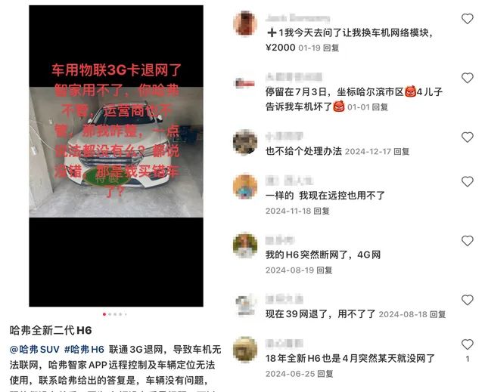Screen dimensions: 485x392
Task: Open the first commenter's avatar profile
Action: click(245, 23)
